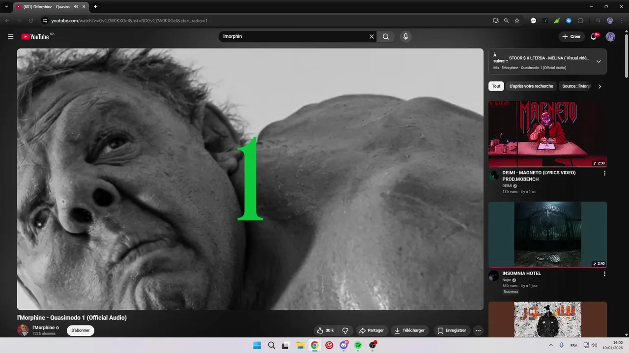The height and width of the screenshot is (353, 629).
Task: Go to the YouTube home logo
Action: (x=35, y=37)
